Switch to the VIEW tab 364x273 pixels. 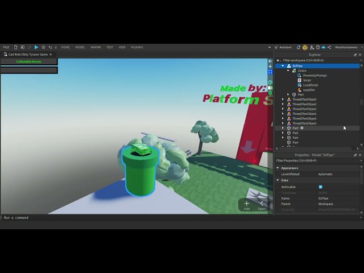tap(122, 47)
